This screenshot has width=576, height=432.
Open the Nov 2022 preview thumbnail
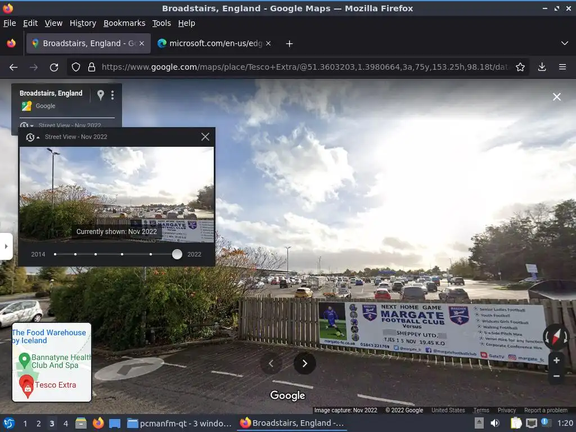pyautogui.click(x=116, y=194)
